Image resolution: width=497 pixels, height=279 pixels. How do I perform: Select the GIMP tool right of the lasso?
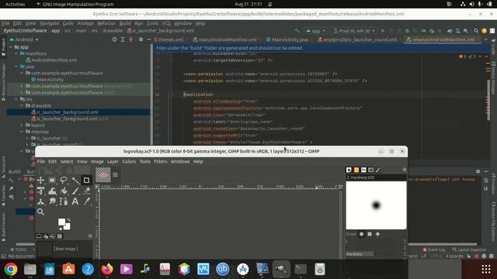click(75, 181)
